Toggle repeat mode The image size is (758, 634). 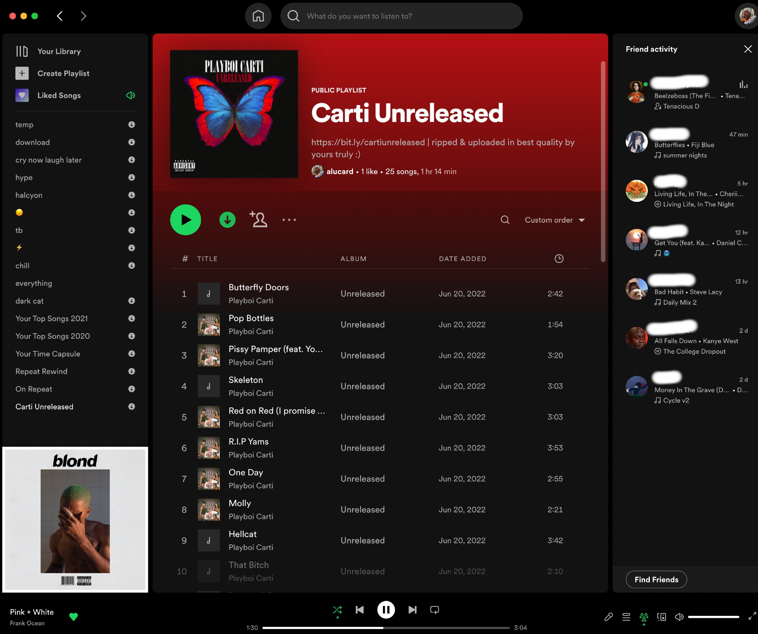[x=434, y=610]
